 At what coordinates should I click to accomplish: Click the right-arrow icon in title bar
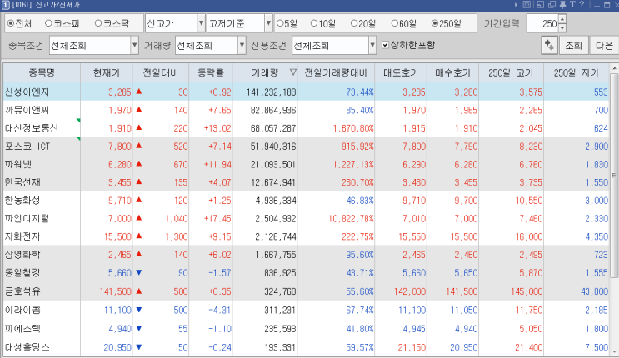pos(517,5)
